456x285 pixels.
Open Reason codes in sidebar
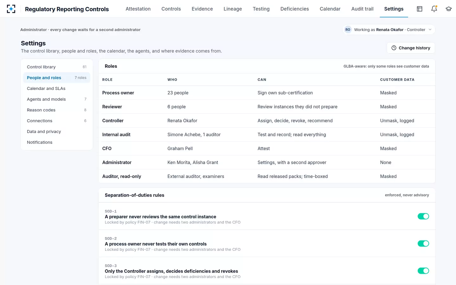pos(57,110)
